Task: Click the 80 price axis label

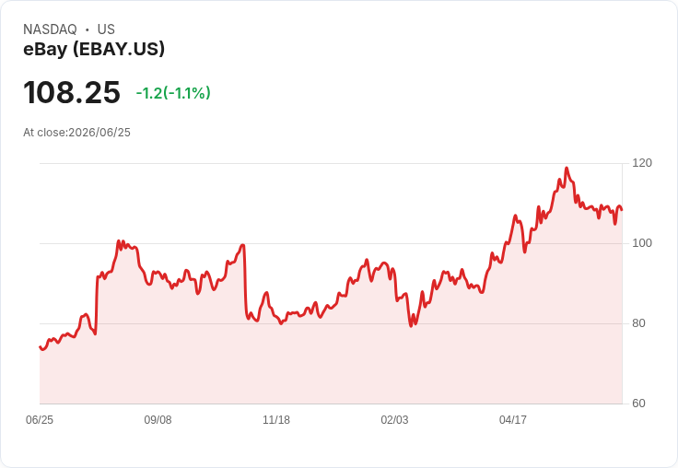Action: point(638,323)
